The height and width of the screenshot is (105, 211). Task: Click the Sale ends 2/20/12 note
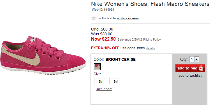(130, 39)
